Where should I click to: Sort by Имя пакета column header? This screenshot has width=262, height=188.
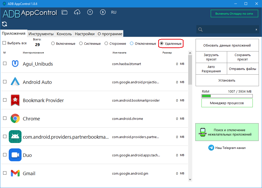pos(119,53)
